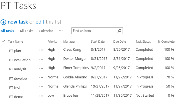Viewport: 179px width, 100px height.
Task: Open ellipsis menu for PT evaluation
Action: point(41,59)
